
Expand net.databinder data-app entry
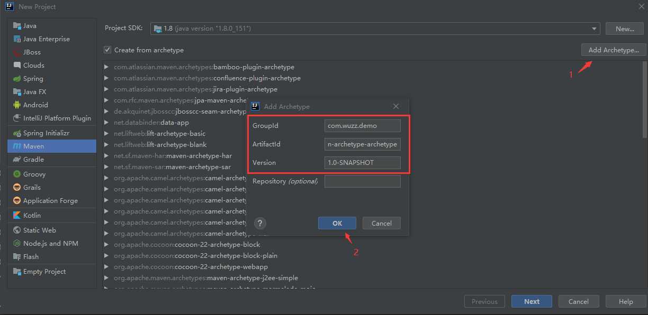pos(106,123)
